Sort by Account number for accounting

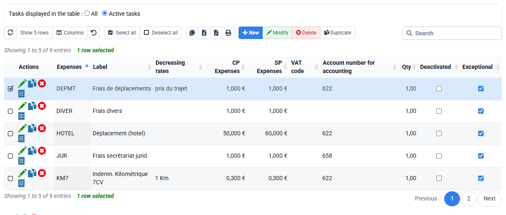coord(360,67)
